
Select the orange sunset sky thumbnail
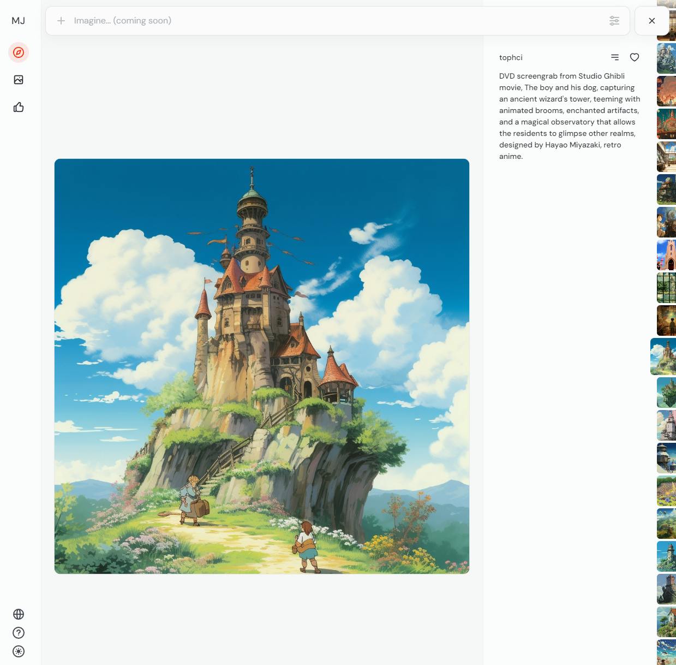[x=666, y=91]
